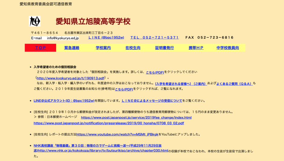Select the 学校案内 menu item
Viewport: 284px width, 161px height.
tap(103, 48)
